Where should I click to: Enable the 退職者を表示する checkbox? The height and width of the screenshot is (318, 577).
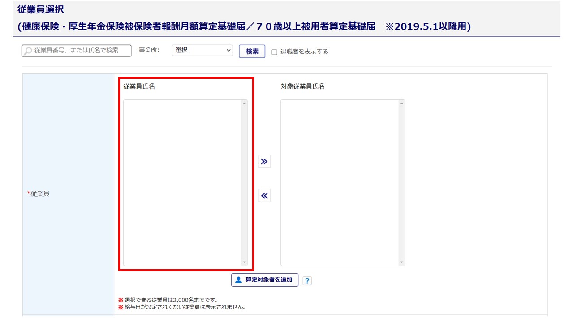(275, 52)
